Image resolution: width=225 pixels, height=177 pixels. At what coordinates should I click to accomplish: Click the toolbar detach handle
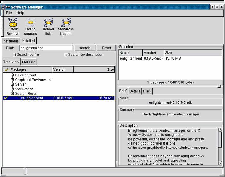(x=2, y=27)
